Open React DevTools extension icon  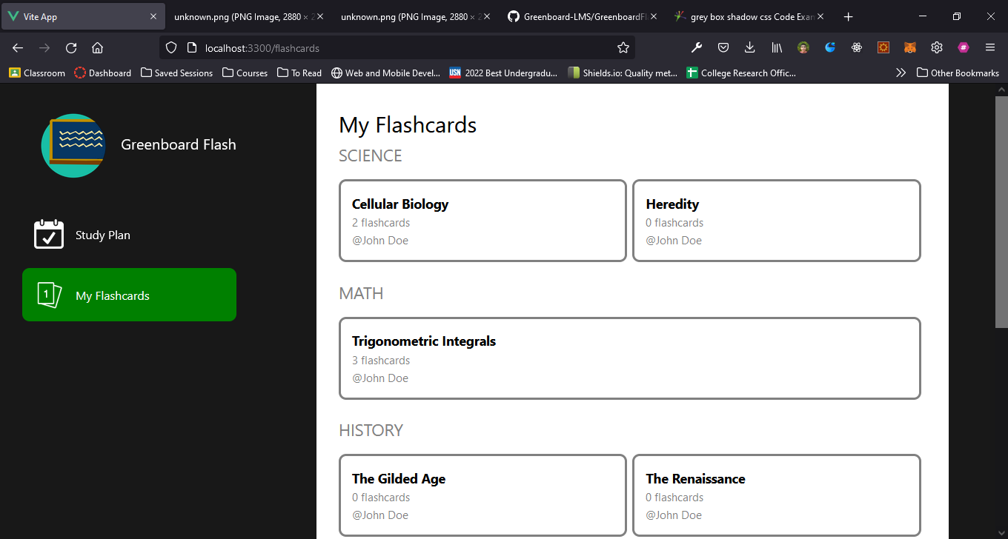[x=857, y=47]
